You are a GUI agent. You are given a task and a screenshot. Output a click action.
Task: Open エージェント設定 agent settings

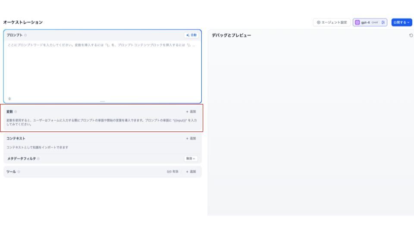(x=332, y=22)
